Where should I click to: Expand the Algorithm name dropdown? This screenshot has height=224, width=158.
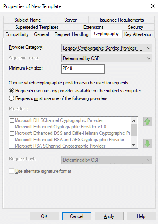[x=107, y=58]
